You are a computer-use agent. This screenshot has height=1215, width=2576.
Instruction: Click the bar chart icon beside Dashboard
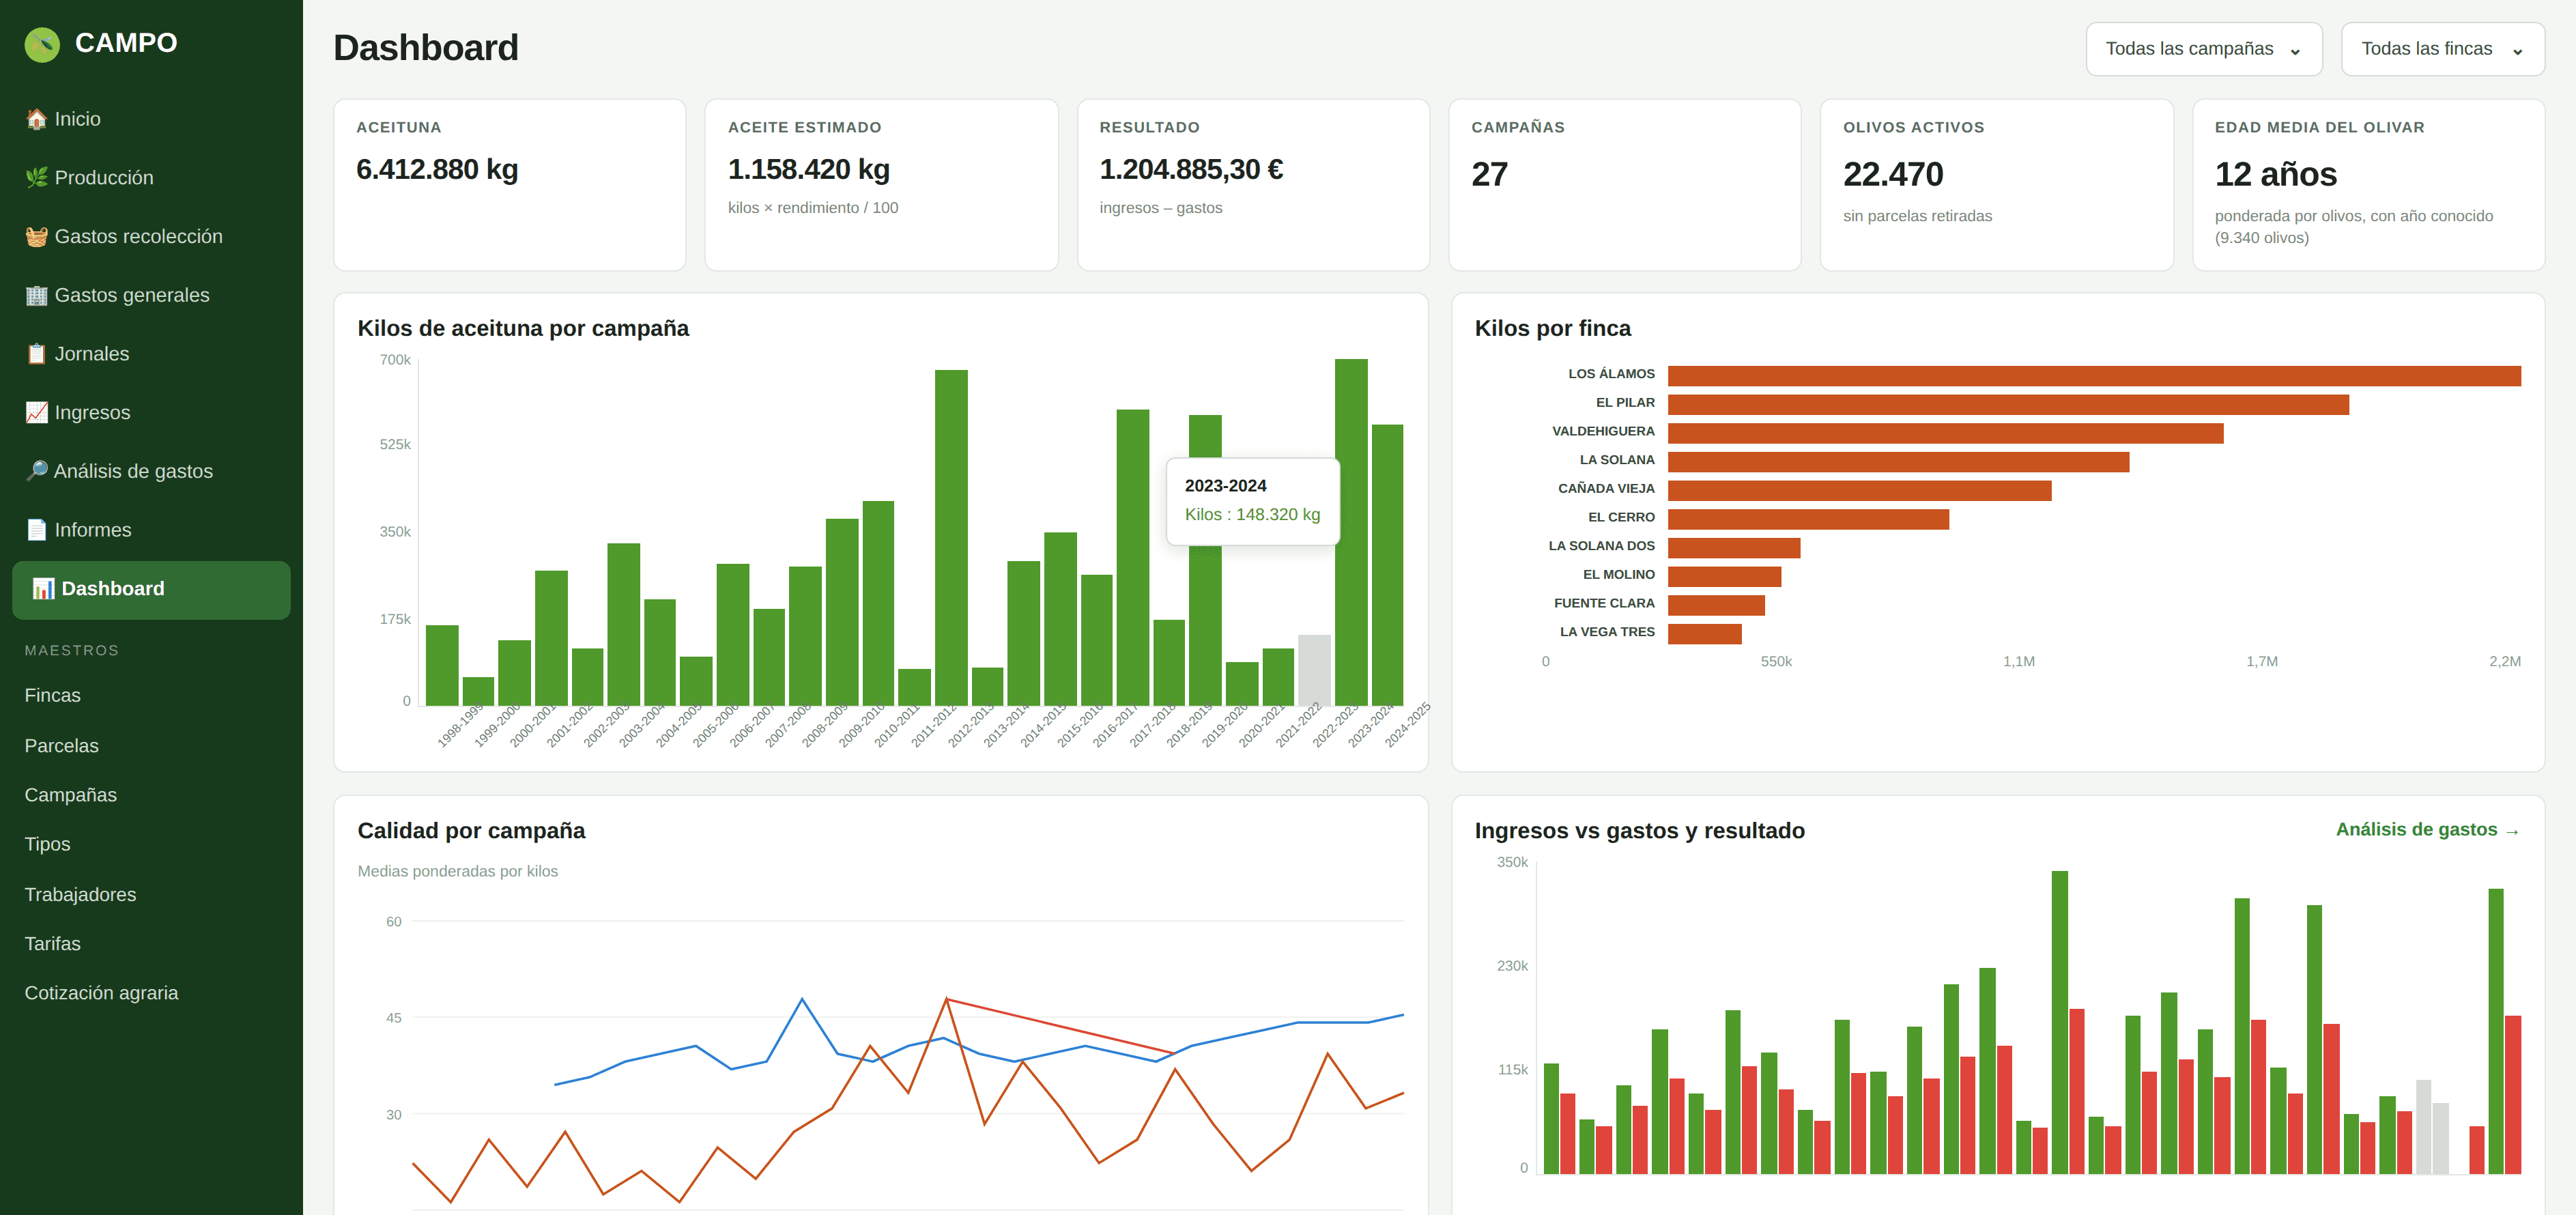click(43, 589)
